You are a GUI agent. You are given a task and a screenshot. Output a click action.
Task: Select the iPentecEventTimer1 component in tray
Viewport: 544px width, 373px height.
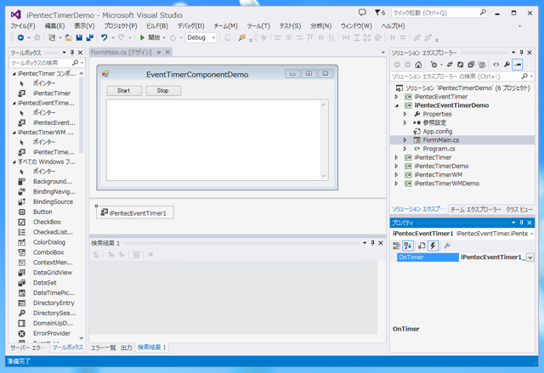click(135, 213)
